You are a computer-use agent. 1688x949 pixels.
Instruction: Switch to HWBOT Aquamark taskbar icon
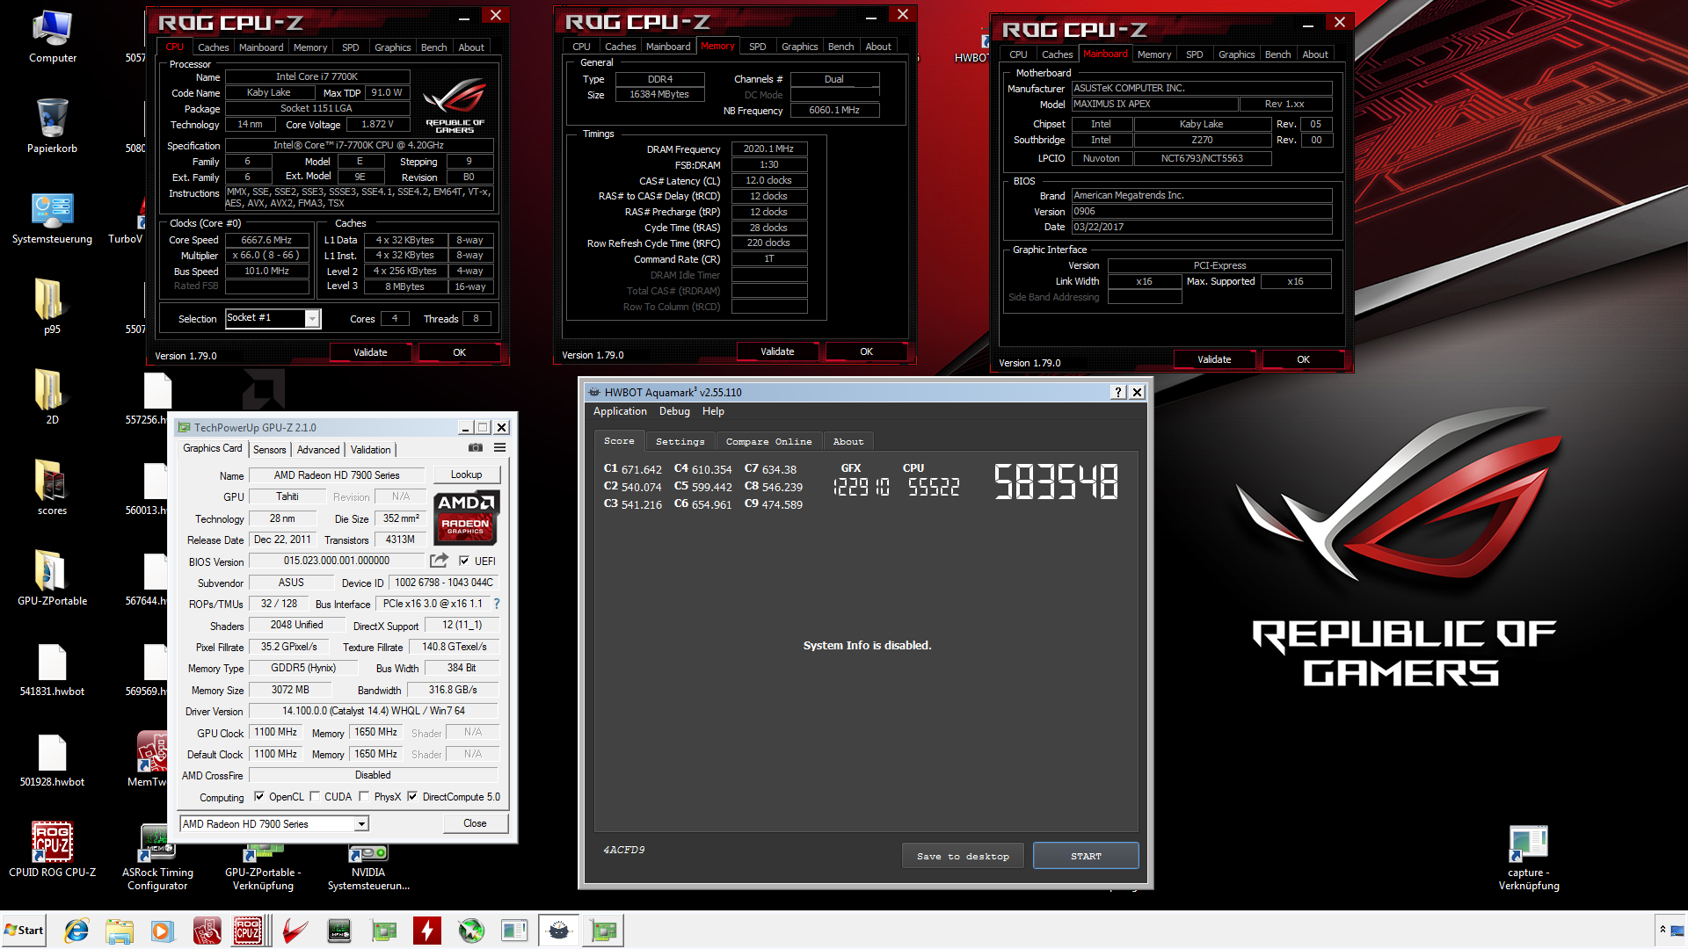[558, 931]
